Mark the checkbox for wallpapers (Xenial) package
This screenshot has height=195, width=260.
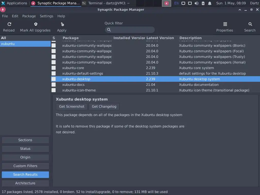54,62
